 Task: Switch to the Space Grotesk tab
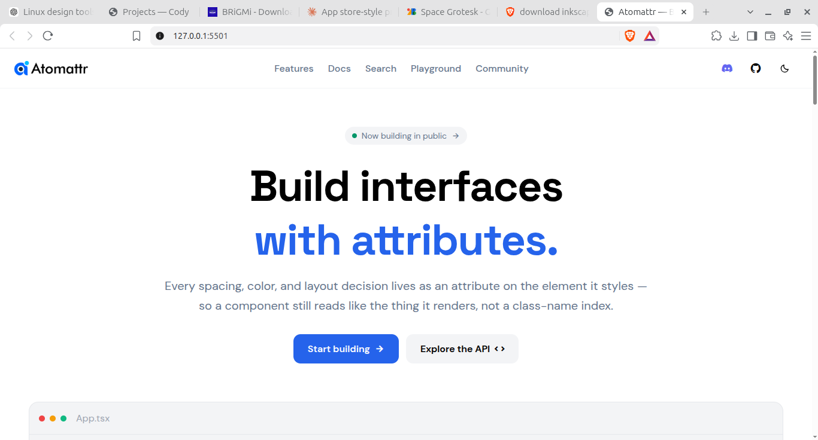447,12
